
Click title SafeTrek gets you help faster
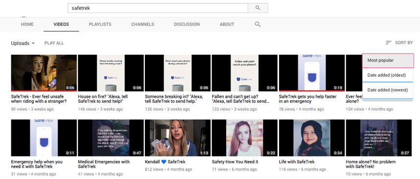308,99
